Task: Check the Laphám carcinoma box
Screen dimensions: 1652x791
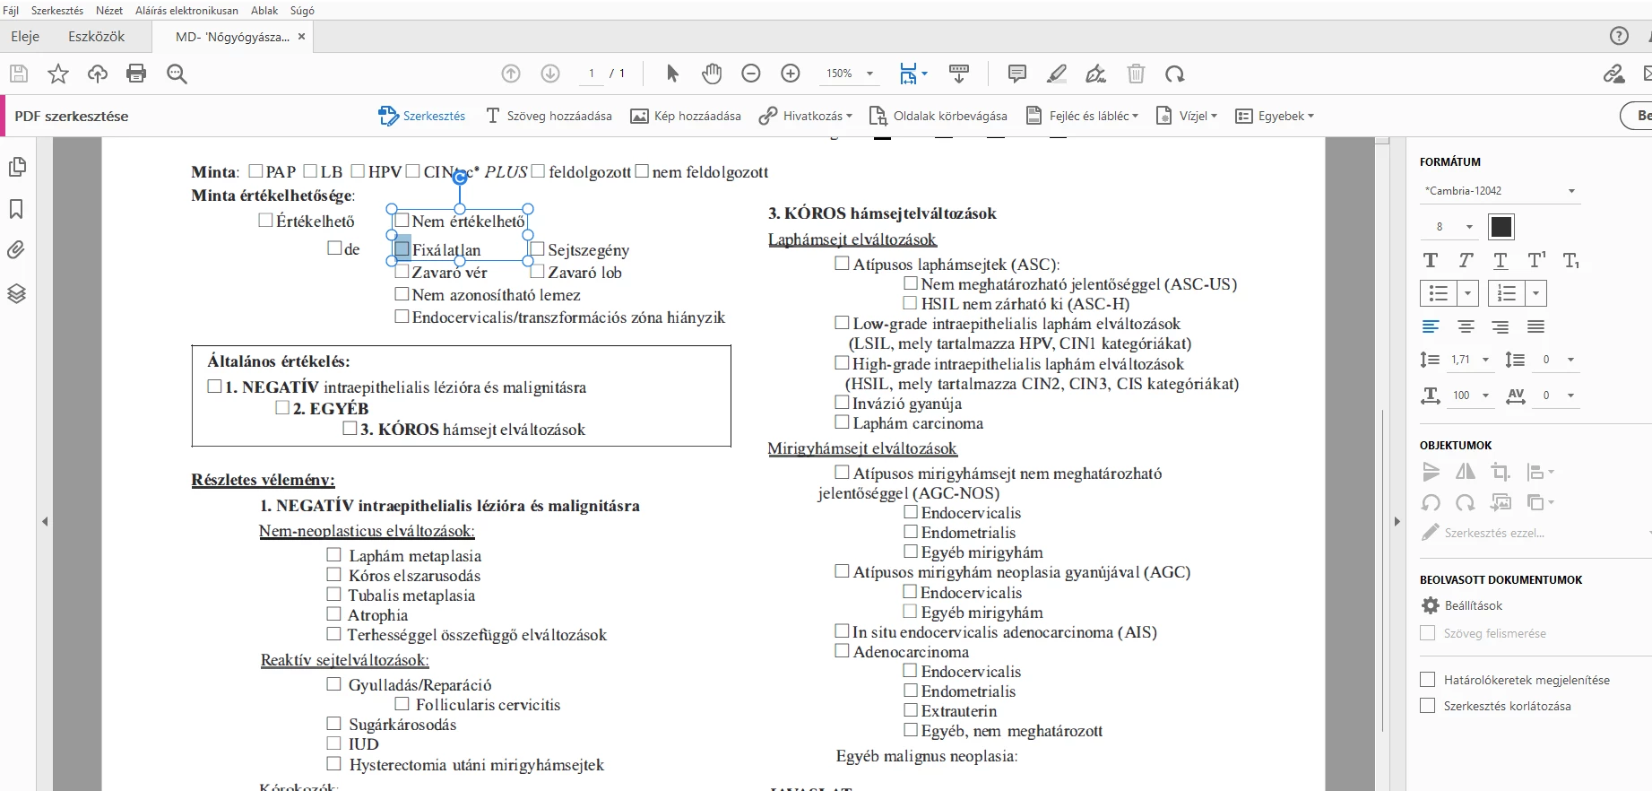Action: tap(842, 422)
